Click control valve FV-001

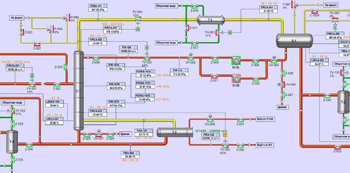[x=32, y=84]
